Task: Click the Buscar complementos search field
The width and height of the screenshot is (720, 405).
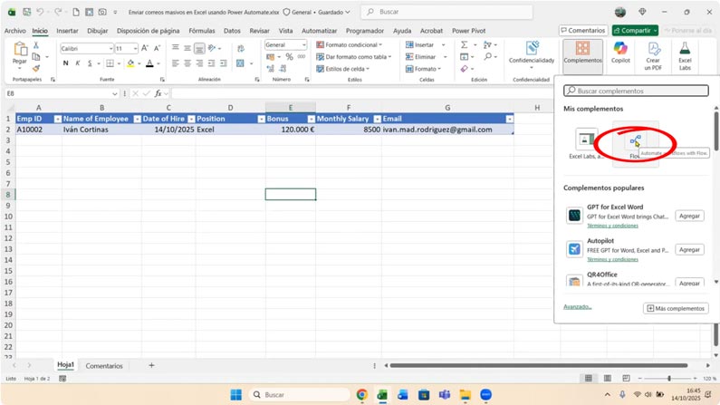Action: coord(636,91)
